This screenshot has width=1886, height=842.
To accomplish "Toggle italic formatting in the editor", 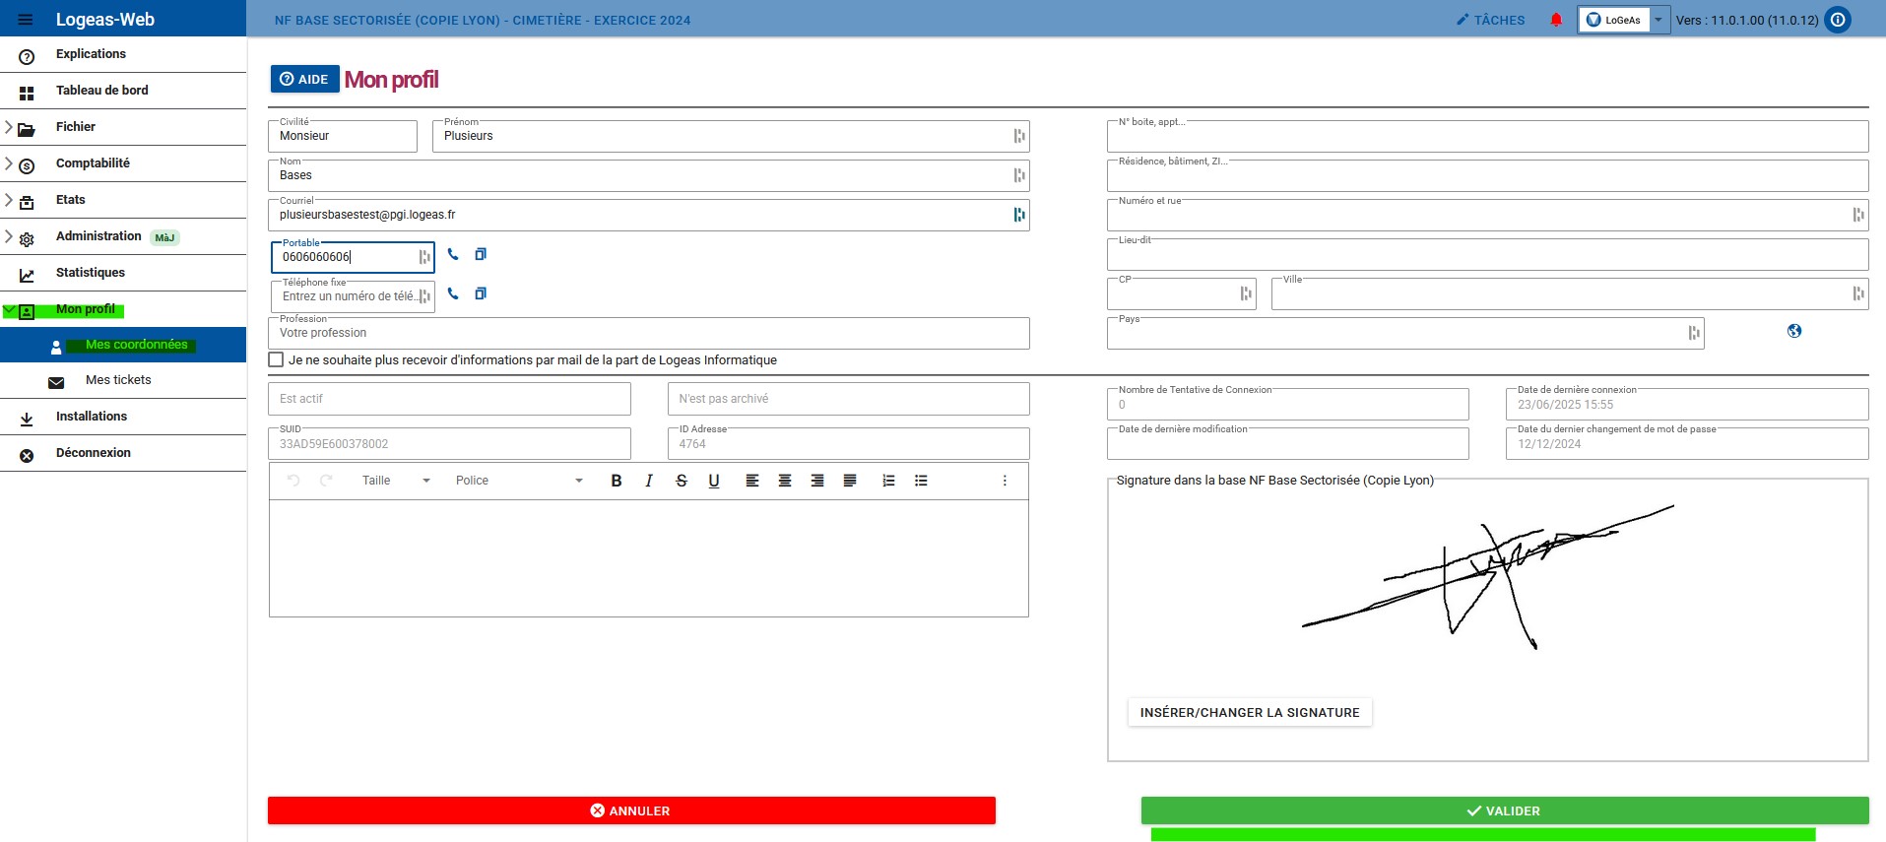I will pos(649,481).
